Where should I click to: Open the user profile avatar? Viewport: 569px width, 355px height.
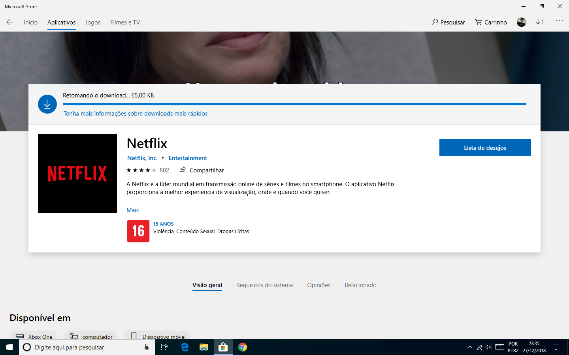click(522, 22)
